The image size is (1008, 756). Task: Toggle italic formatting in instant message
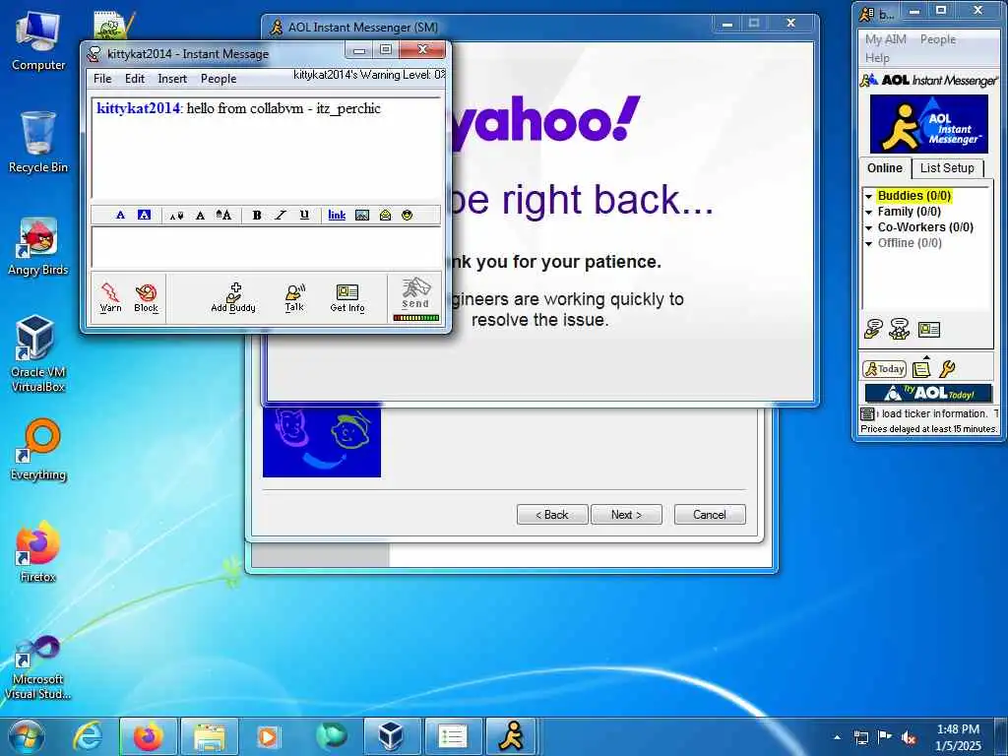pos(281,216)
